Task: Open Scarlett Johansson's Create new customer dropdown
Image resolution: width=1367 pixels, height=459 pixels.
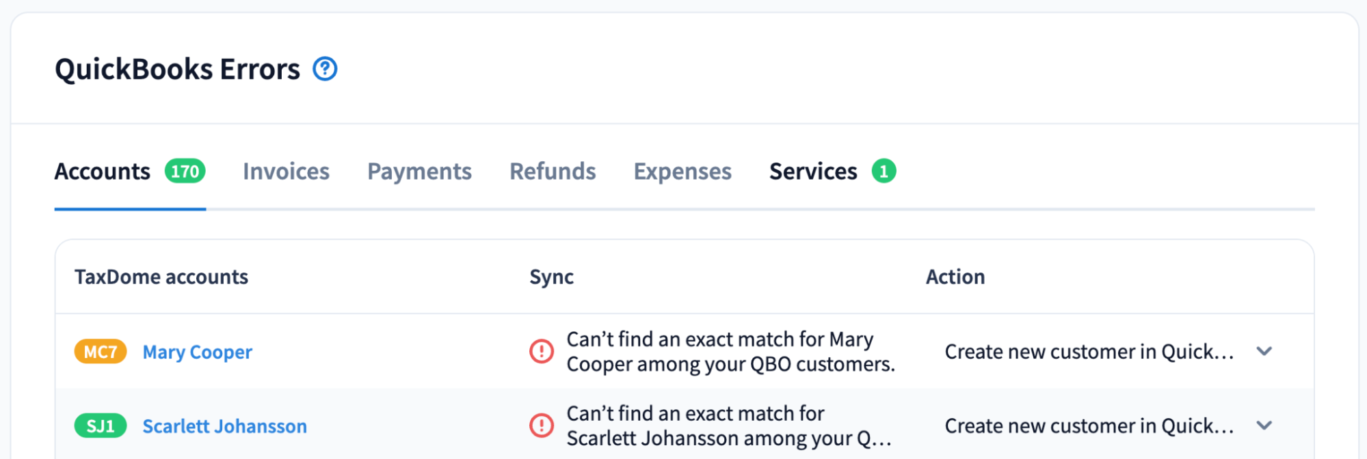Action: (1089, 426)
